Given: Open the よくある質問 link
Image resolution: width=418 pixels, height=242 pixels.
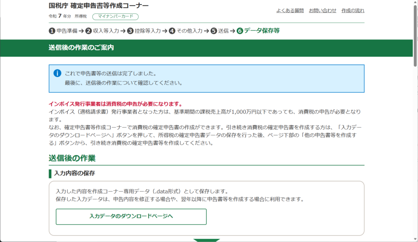Looking at the screenshot, I should point(290,11).
